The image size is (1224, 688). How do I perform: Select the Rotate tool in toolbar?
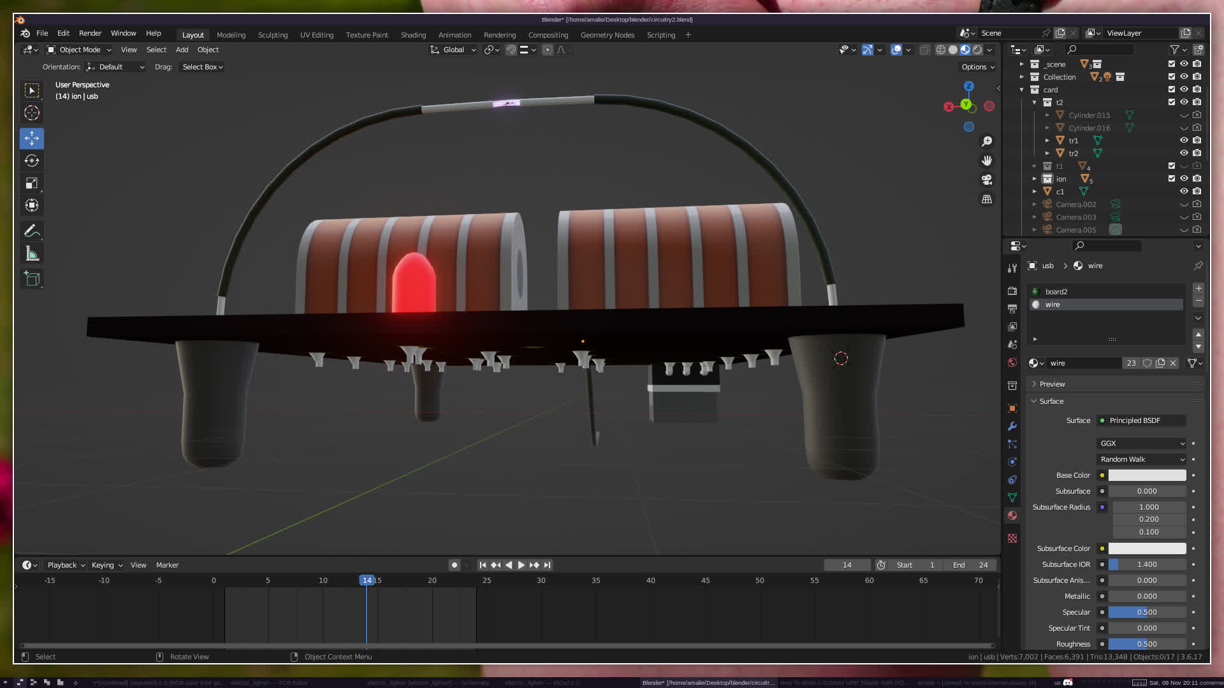[32, 161]
